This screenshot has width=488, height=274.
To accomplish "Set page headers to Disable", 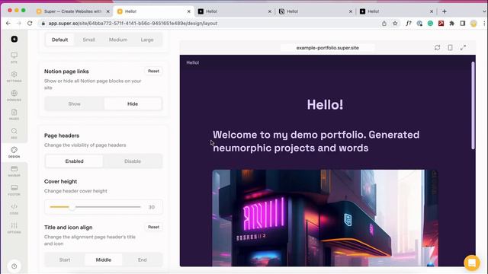I will click(133, 161).
